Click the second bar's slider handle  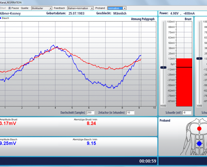tap(199, 58)
